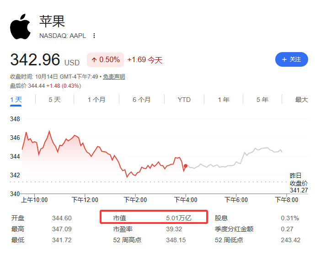Click the 最低 value 341.72
315x255 pixels.
tap(62, 240)
